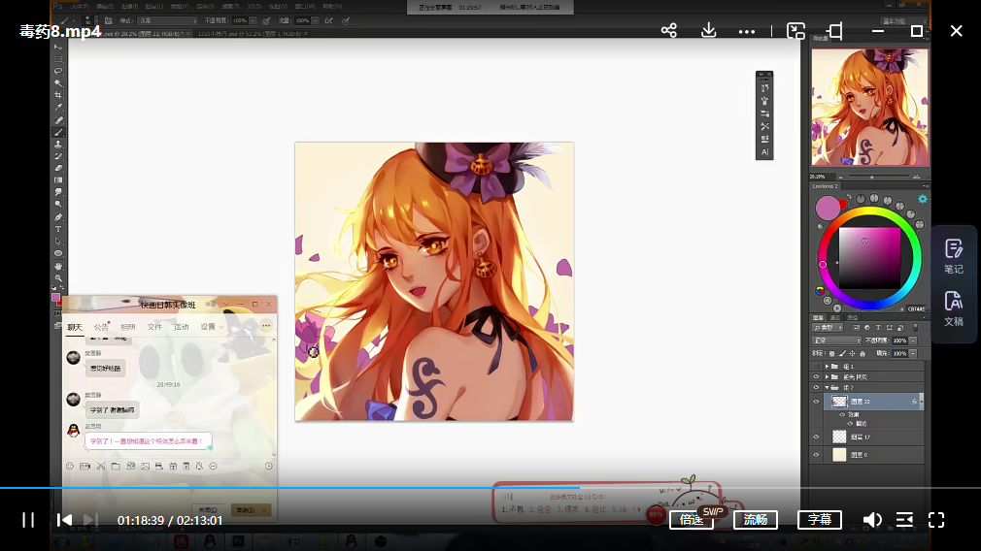Switch to 公告 tab in chat window

tap(101, 327)
